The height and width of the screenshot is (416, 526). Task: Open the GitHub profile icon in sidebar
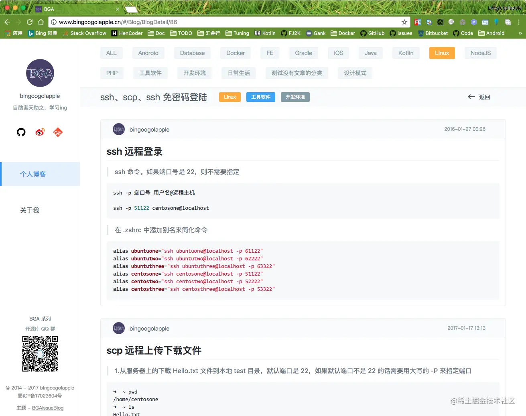click(21, 132)
